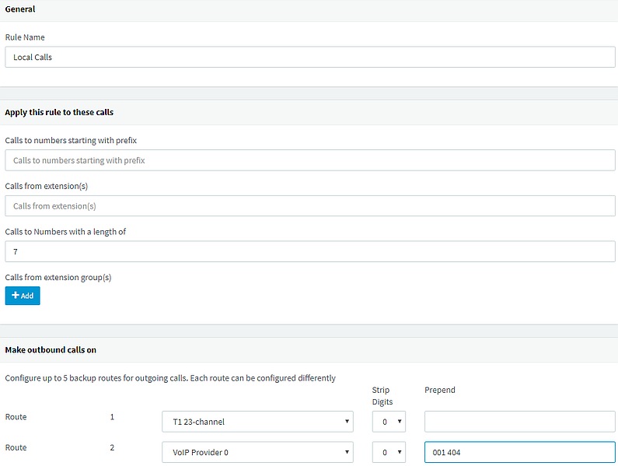Click into the Calls from extension(s) field
618x466 pixels.
click(310, 206)
